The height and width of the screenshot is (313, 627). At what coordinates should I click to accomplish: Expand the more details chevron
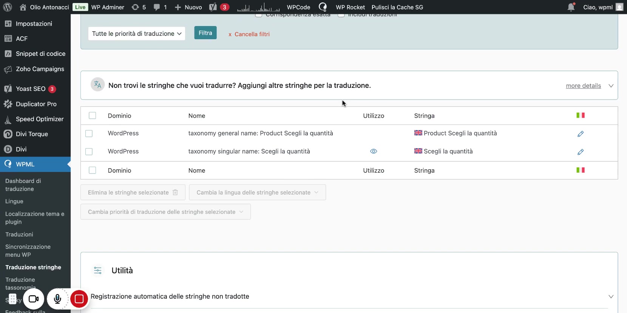click(611, 86)
